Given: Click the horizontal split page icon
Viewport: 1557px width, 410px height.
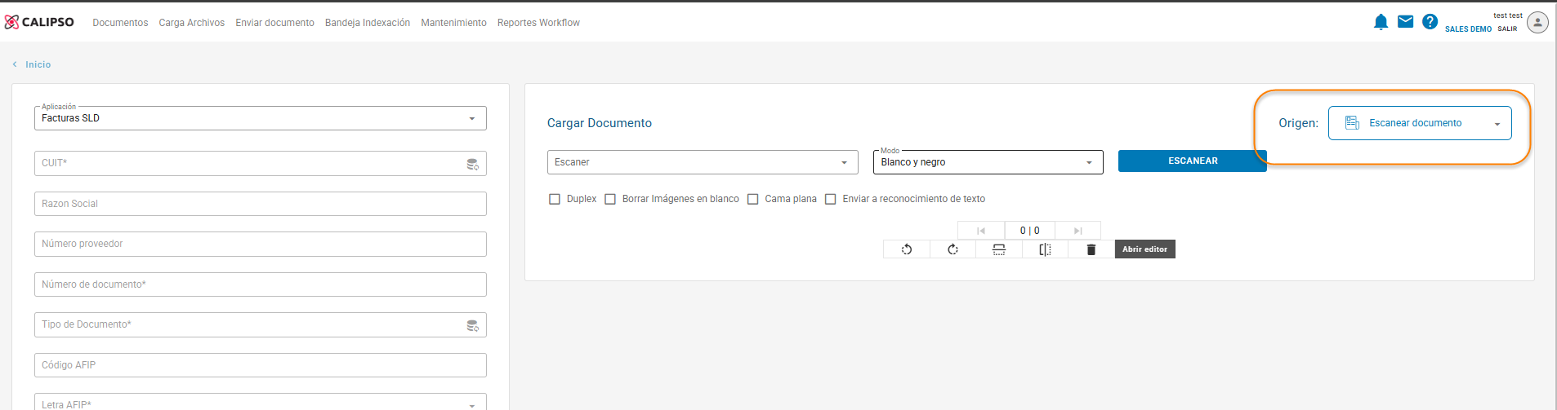Looking at the screenshot, I should (x=999, y=249).
